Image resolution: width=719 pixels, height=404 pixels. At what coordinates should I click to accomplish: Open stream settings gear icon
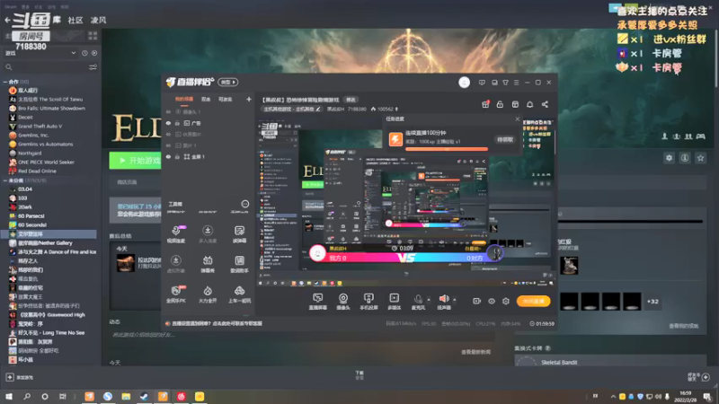[x=506, y=301]
